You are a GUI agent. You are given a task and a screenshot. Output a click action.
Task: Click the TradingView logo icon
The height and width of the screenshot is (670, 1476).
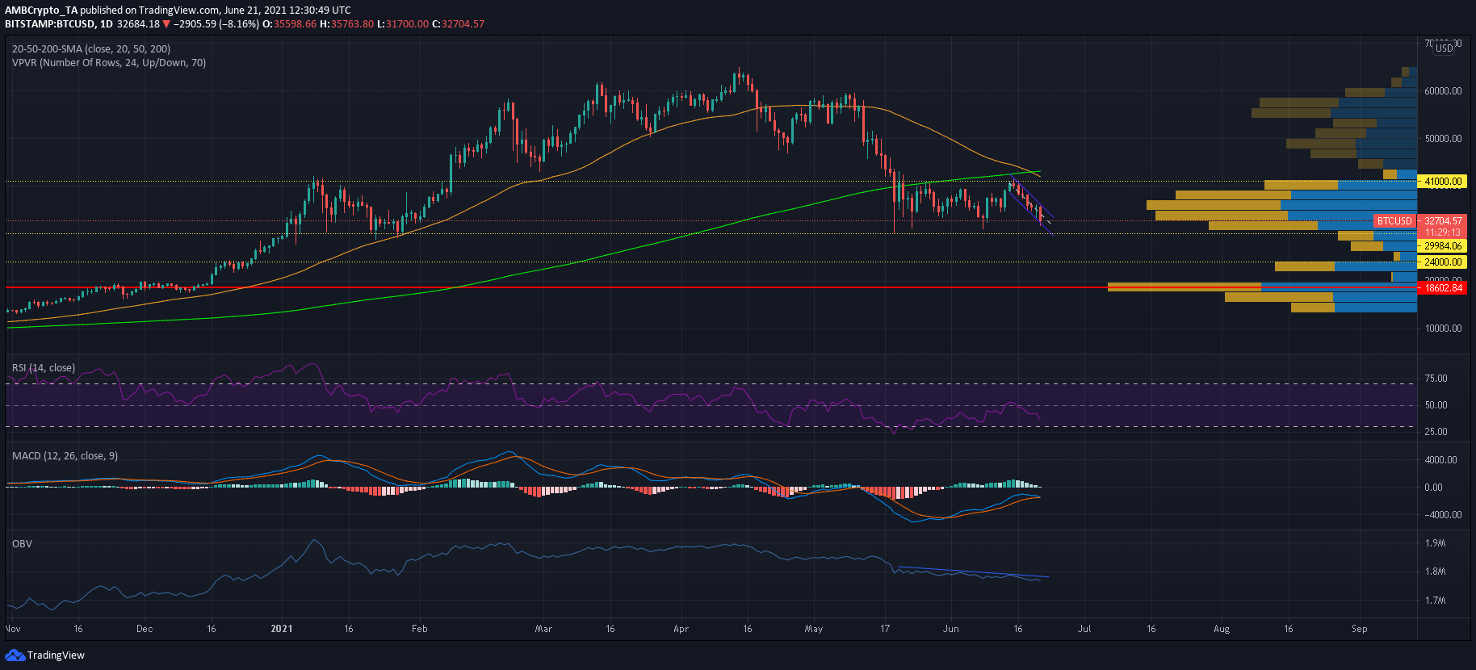tap(15, 655)
